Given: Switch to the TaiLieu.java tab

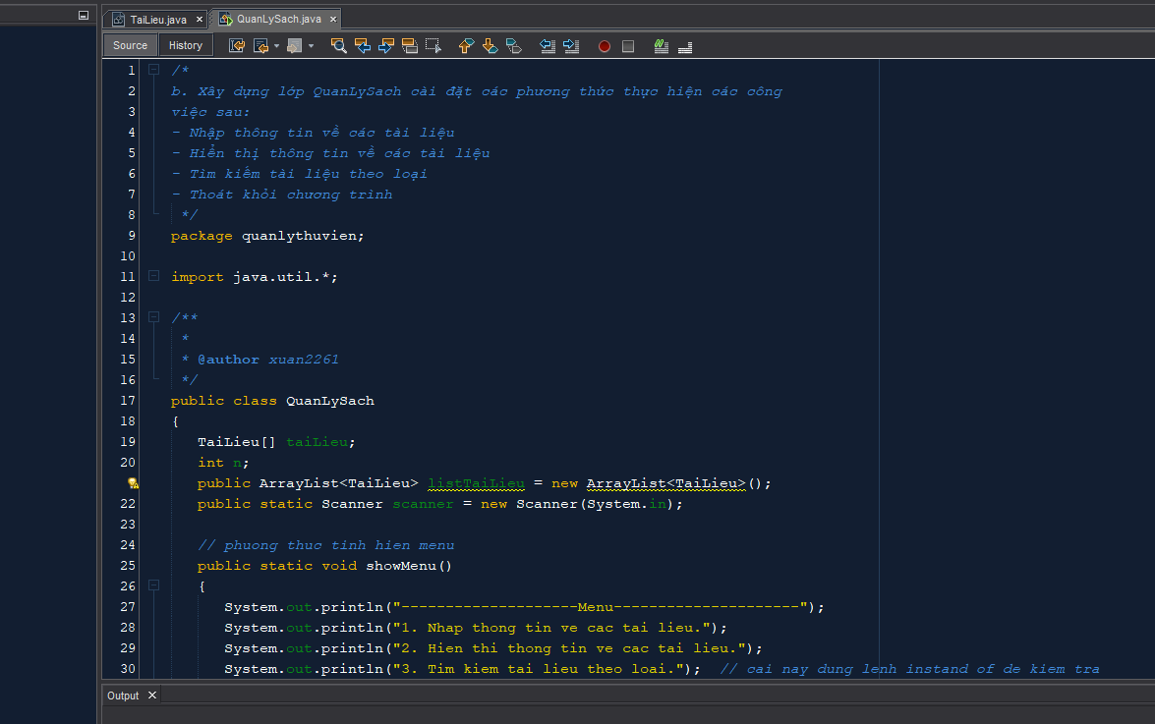Looking at the screenshot, I should (x=157, y=20).
